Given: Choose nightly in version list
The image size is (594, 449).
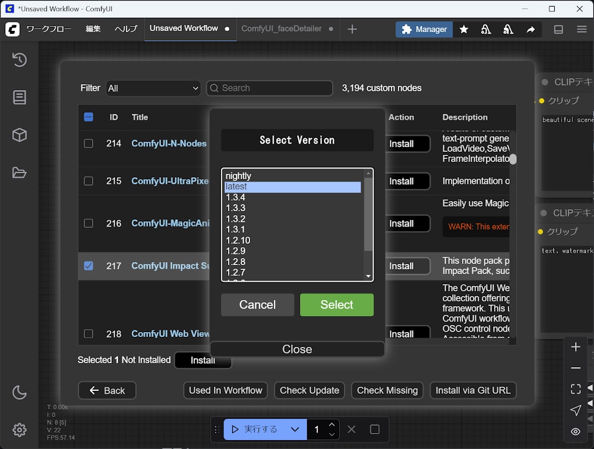Looking at the screenshot, I should click(292, 176).
